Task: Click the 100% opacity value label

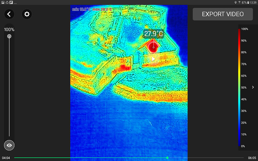Action: [x=9, y=30]
